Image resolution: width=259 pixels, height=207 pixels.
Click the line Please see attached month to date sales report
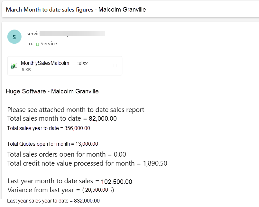[x=76, y=110]
